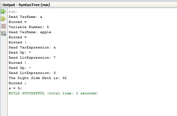Click the 'run:' output line

(x=13, y=12)
